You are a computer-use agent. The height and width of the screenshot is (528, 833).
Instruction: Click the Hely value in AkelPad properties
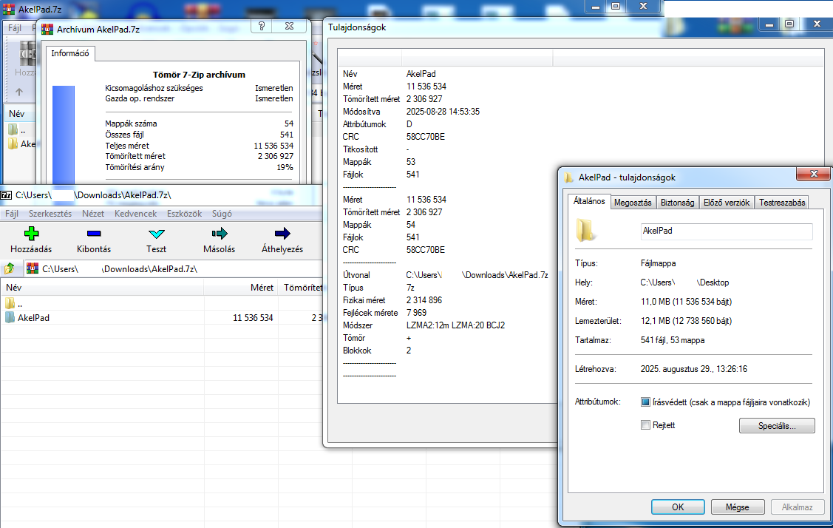(684, 282)
